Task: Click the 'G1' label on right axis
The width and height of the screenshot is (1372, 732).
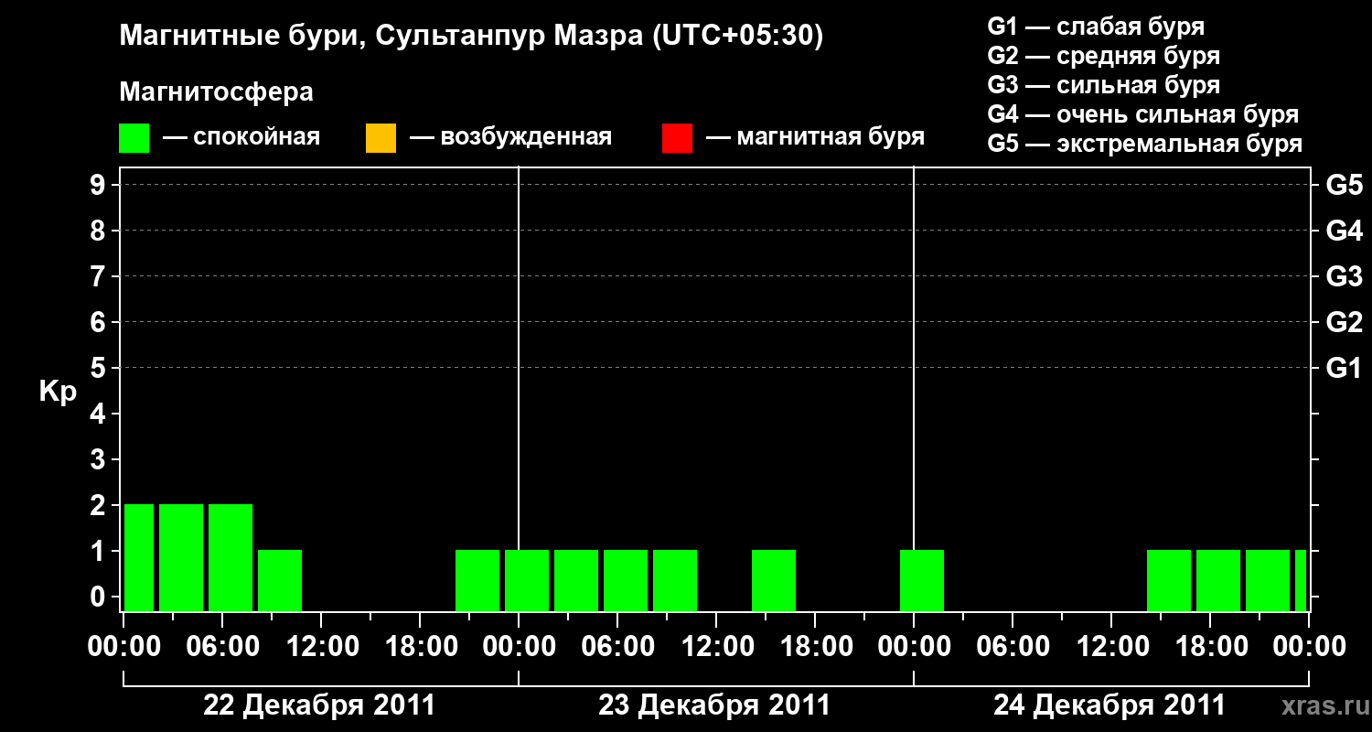Action: coord(1344,369)
